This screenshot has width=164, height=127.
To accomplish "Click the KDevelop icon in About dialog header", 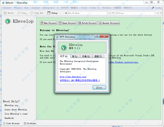I will (x=64, y=47).
